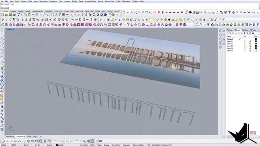Click the lock padlock icon in Standard toolbar
The height and width of the screenshot is (146, 260).
[x=87, y=15]
